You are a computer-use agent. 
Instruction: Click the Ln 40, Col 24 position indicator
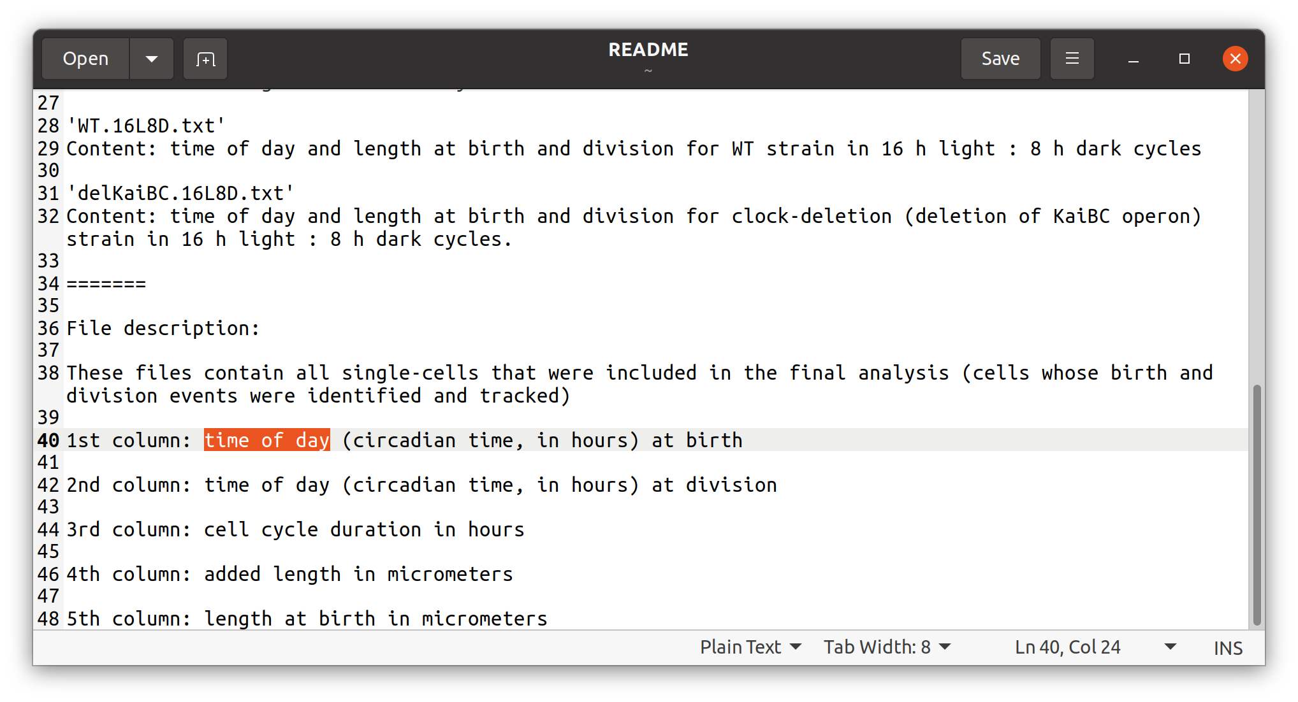point(1067,647)
